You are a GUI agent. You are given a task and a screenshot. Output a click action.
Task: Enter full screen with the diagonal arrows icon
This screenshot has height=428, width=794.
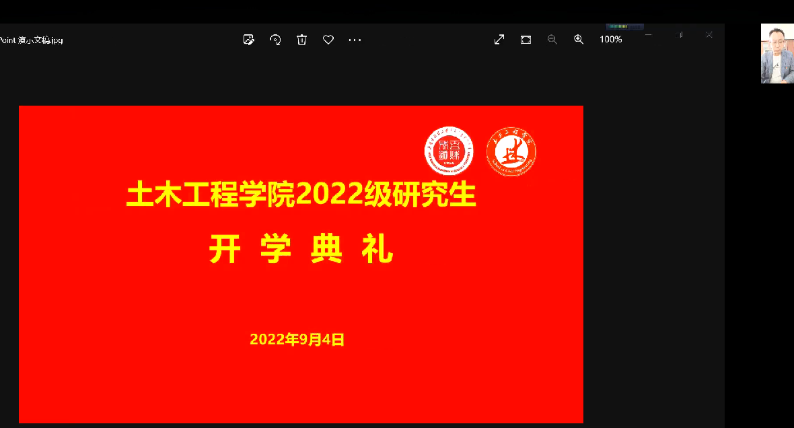pos(499,40)
